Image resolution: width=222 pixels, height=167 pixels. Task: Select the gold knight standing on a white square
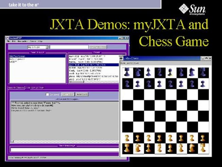[x=138, y=148]
